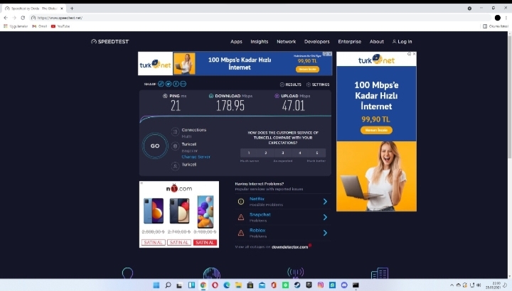Open the About menu item
This screenshot has height=291, width=512.
coord(376,41)
